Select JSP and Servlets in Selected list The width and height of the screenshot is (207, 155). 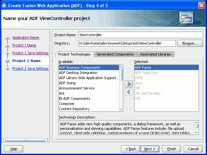tap(167, 93)
